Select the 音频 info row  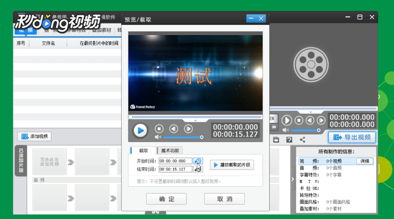pyautogui.click(x=336, y=168)
